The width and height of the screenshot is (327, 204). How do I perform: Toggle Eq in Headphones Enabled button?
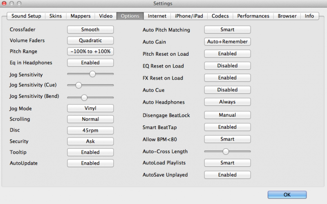90,63
